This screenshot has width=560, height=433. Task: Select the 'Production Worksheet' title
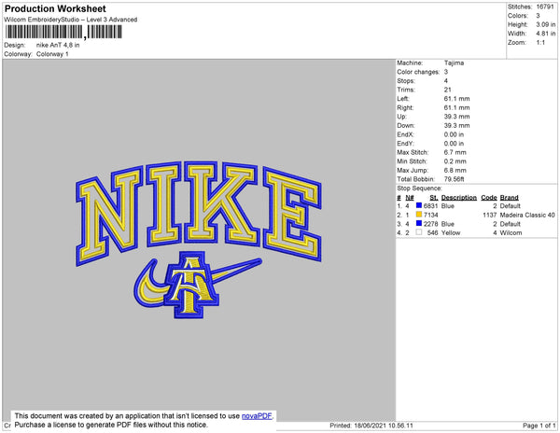[x=55, y=8]
